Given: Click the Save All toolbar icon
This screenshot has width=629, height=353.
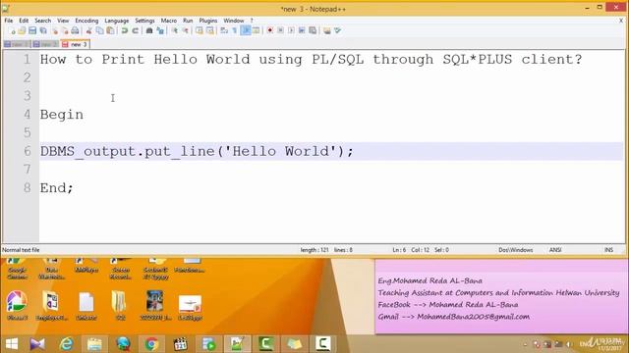Looking at the screenshot, I should 43,30.
